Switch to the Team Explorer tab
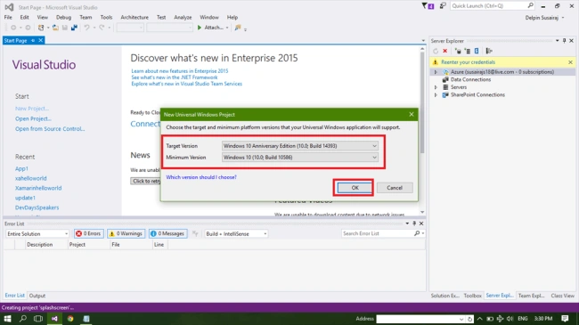This screenshot has height=325, width=579. [531, 296]
